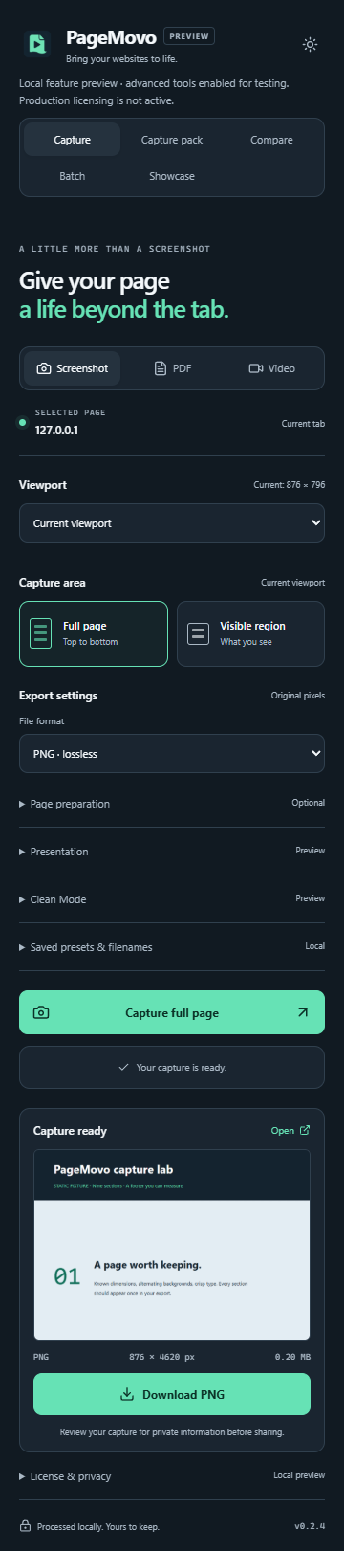Expand the Page preparation section

(172, 804)
